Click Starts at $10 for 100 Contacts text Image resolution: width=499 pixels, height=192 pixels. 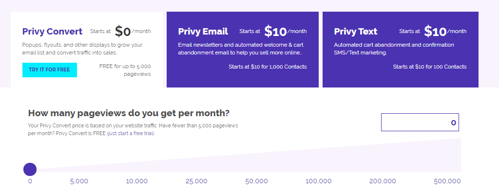[x=430, y=67]
